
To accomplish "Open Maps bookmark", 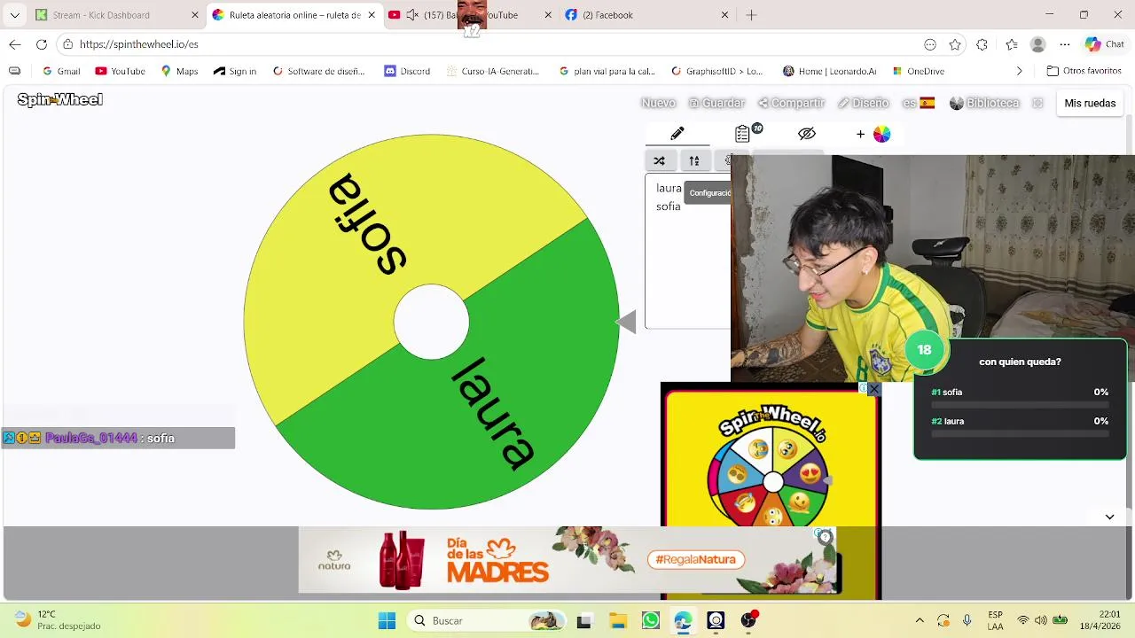I will (179, 71).
